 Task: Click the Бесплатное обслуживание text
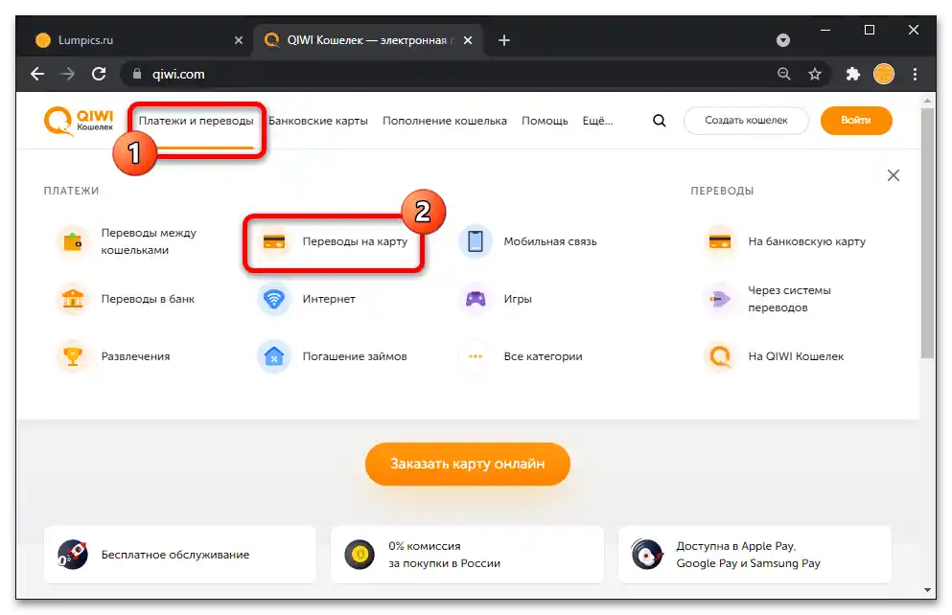point(174,555)
